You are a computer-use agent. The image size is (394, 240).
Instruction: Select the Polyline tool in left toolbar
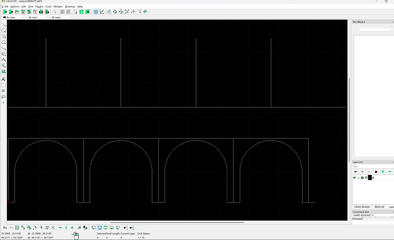tap(3, 48)
